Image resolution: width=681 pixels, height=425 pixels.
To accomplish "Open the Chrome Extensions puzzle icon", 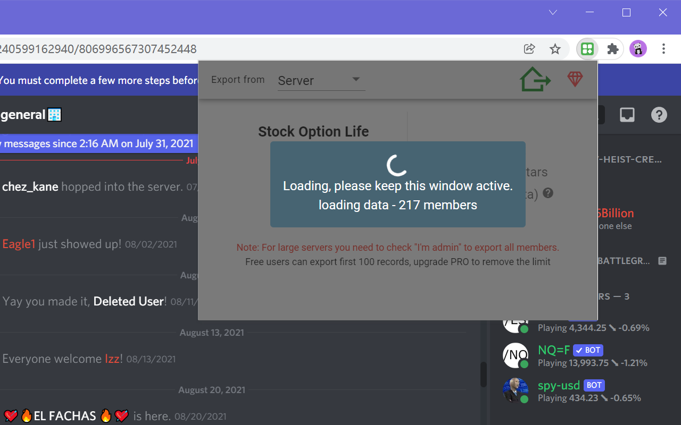I will pos(612,48).
